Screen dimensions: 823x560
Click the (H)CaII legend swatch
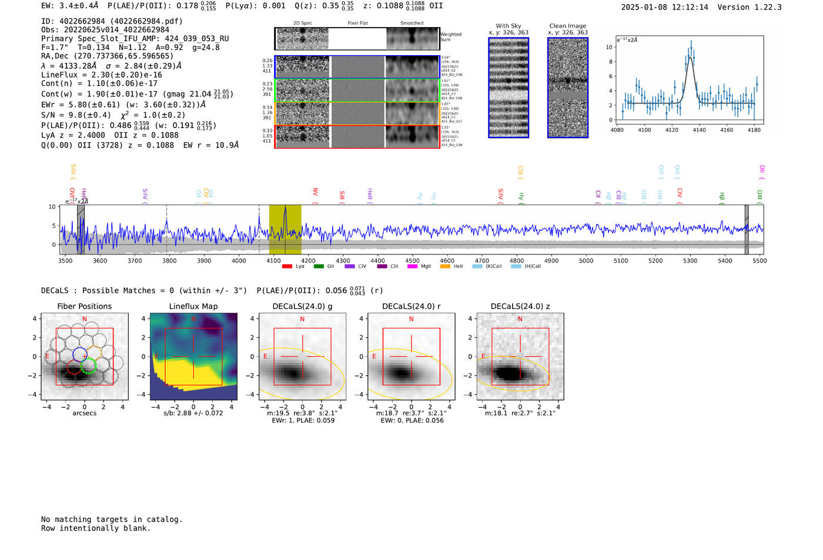click(x=516, y=266)
